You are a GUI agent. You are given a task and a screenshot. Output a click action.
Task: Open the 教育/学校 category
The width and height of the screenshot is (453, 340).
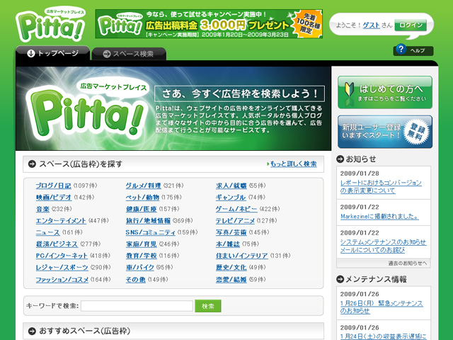coord(142,256)
